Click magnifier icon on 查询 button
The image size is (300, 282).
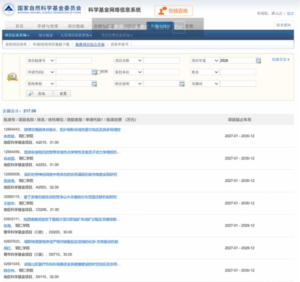click(x=31, y=94)
